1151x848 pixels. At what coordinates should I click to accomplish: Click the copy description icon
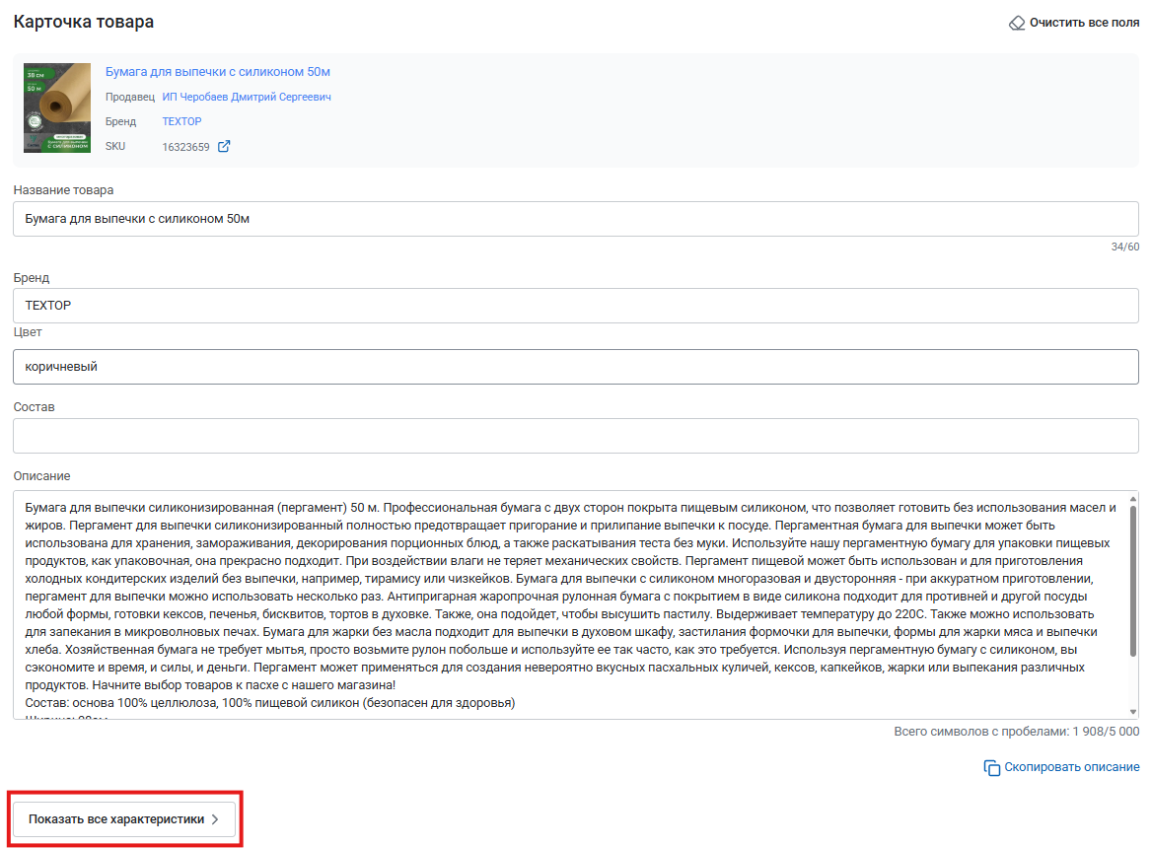coord(991,767)
